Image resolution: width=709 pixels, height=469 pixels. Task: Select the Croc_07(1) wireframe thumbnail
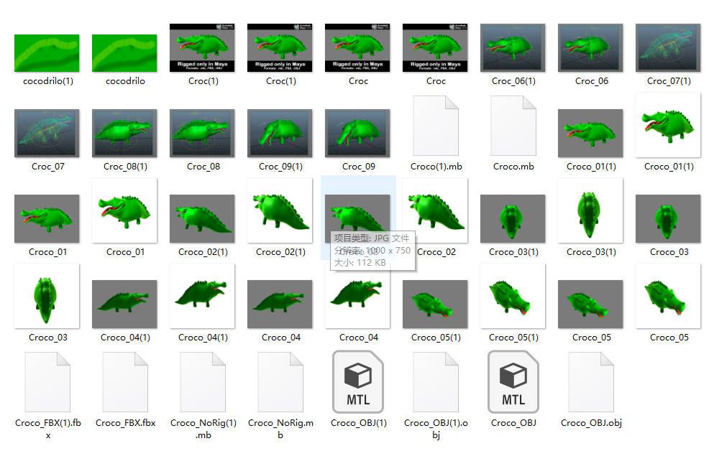tap(668, 48)
